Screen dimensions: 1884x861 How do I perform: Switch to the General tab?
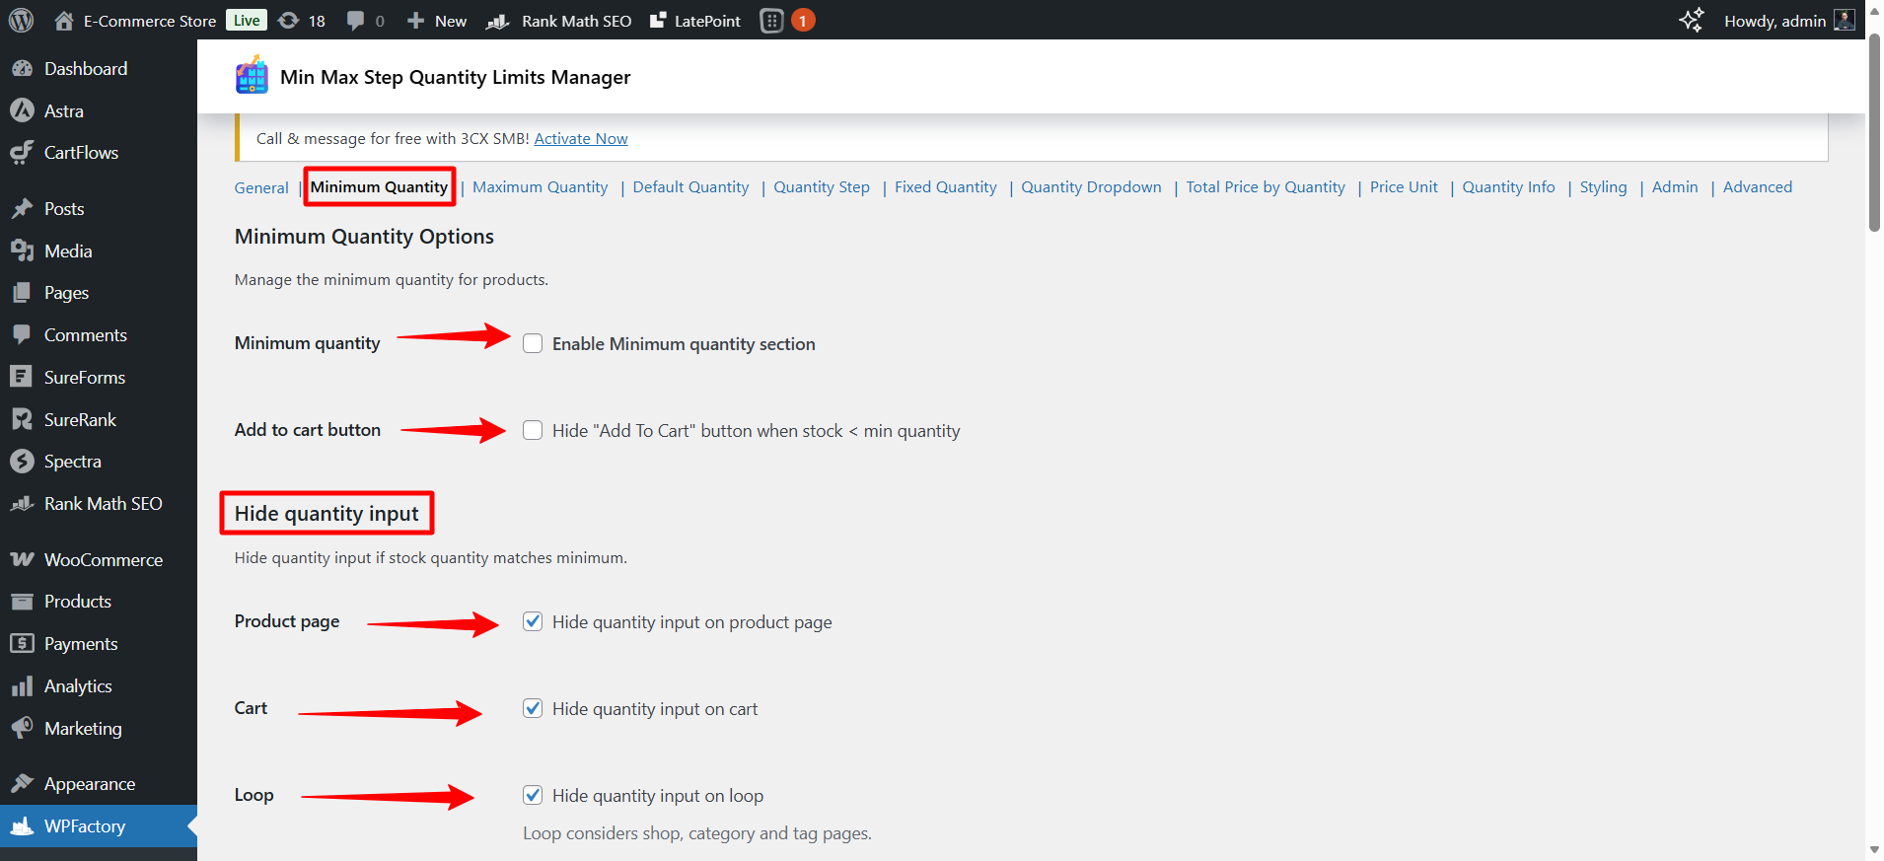261,187
